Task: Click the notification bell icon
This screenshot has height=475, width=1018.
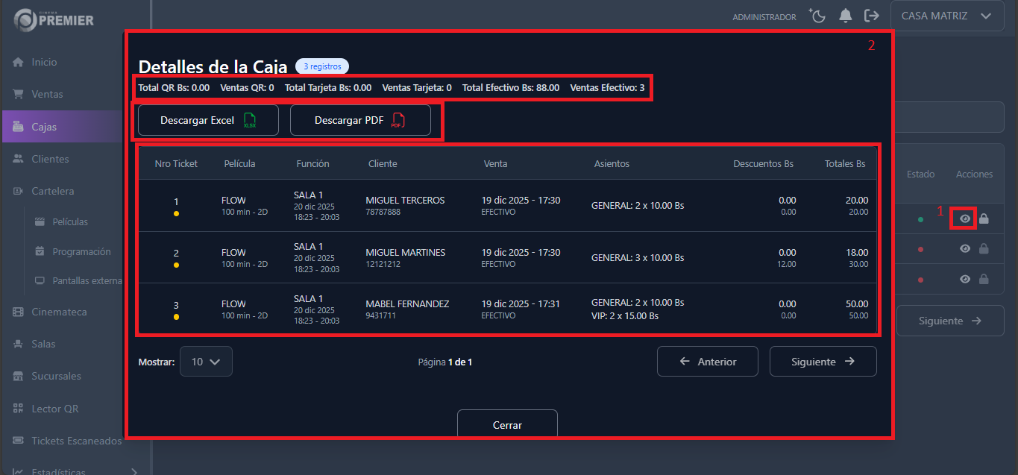Action: click(845, 15)
